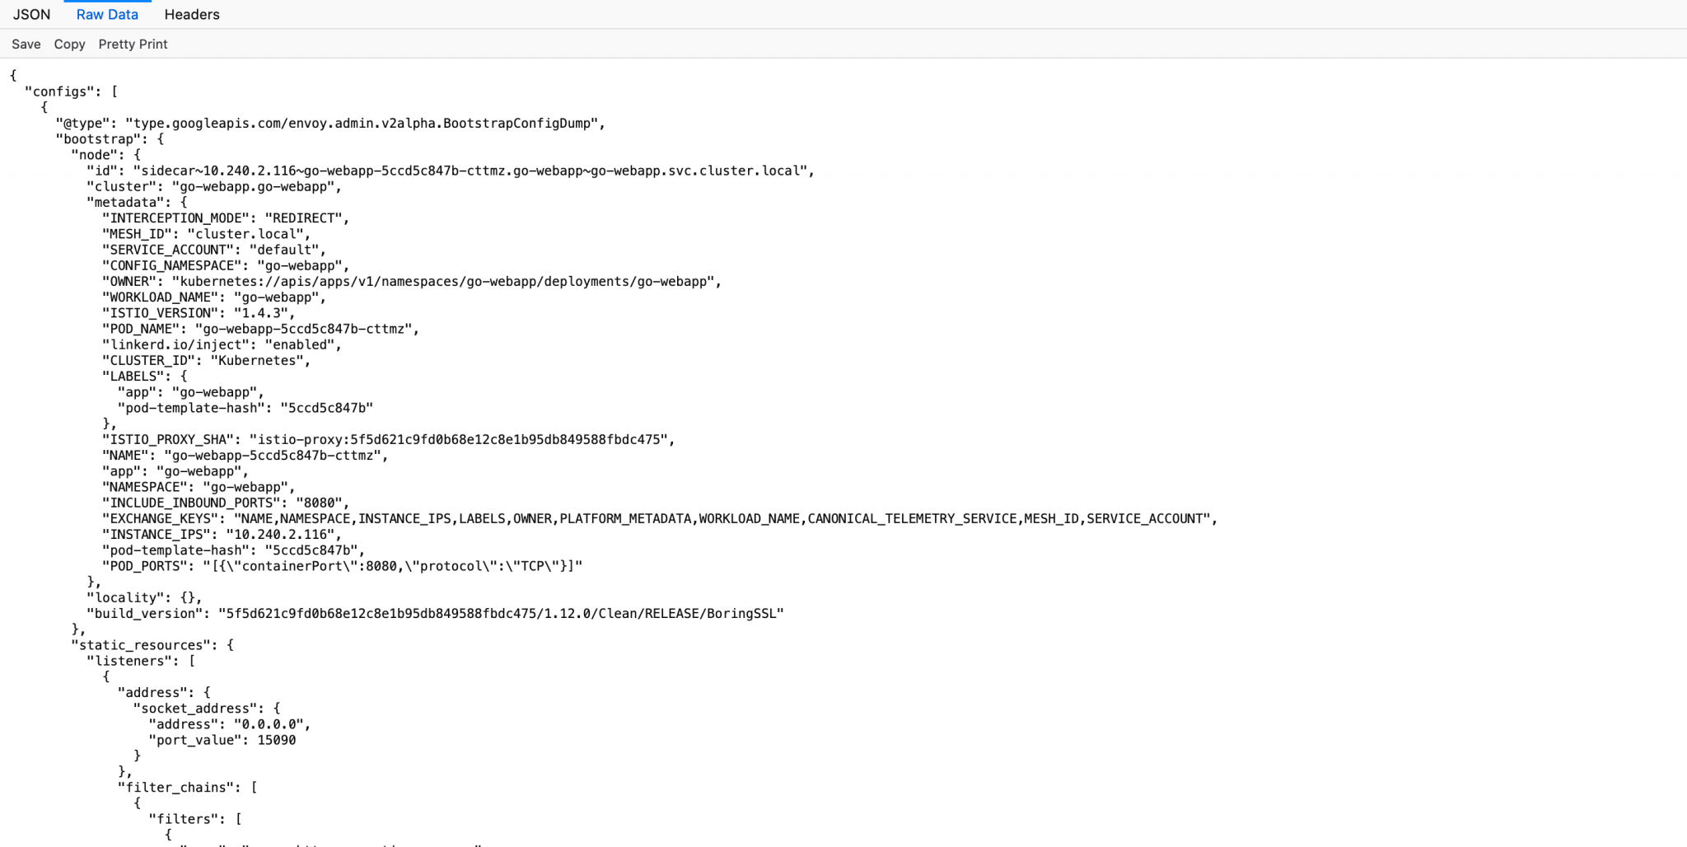
Task: Click the Copy button
Action: (x=68, y=44)
